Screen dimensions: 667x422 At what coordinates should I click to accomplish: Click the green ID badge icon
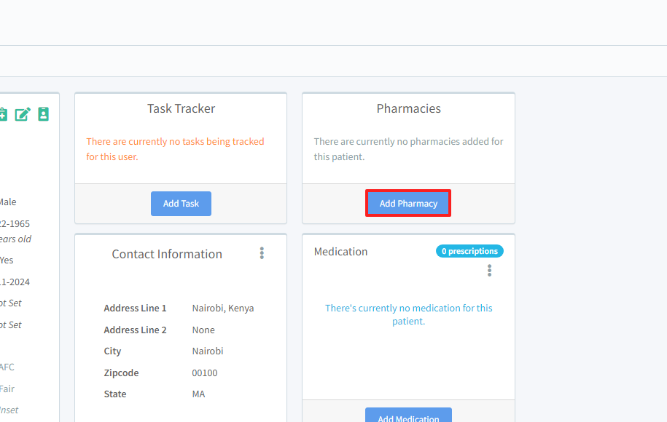tap(44, 114)
